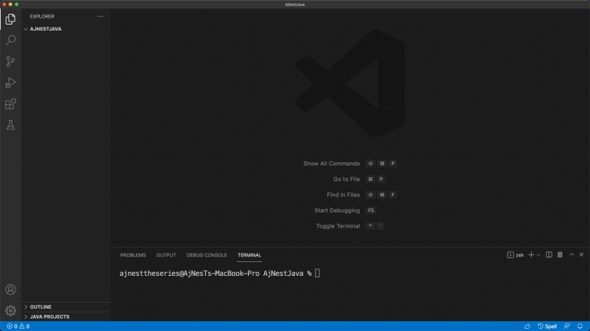Open the Source Control view
The image size is (590, 331).
tap(11, 61)
